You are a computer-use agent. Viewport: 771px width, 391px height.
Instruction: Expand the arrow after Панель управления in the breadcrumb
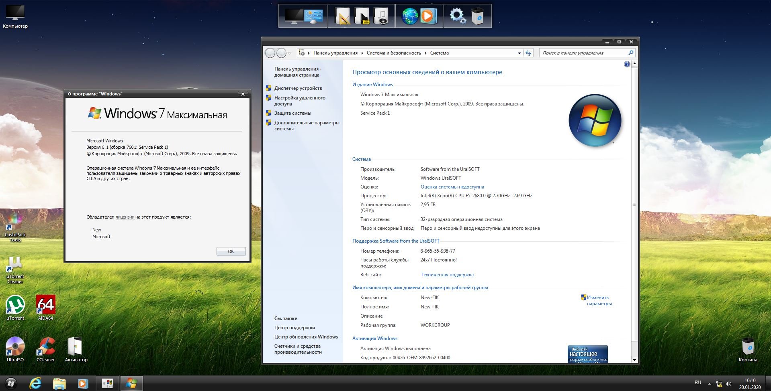tap(362, 53)
